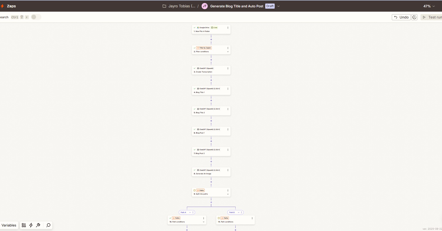Viewport: 442px width, 231px height.
Task: Expand the chevron next to Draft badge
Action: tap(278, 6)
